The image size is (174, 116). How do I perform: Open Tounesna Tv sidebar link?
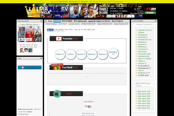click(143, 49)
